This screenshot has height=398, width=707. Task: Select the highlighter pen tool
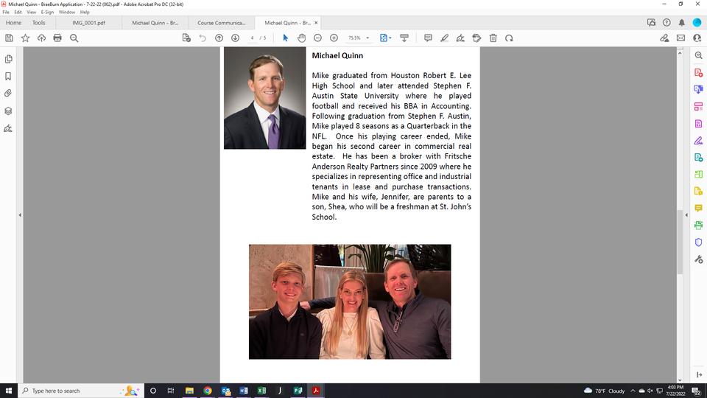(444, 38)
